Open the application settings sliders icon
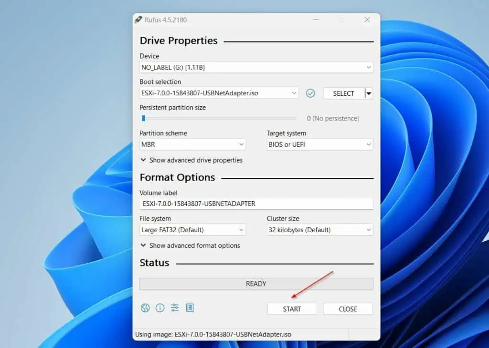 [x=175, y=308]
